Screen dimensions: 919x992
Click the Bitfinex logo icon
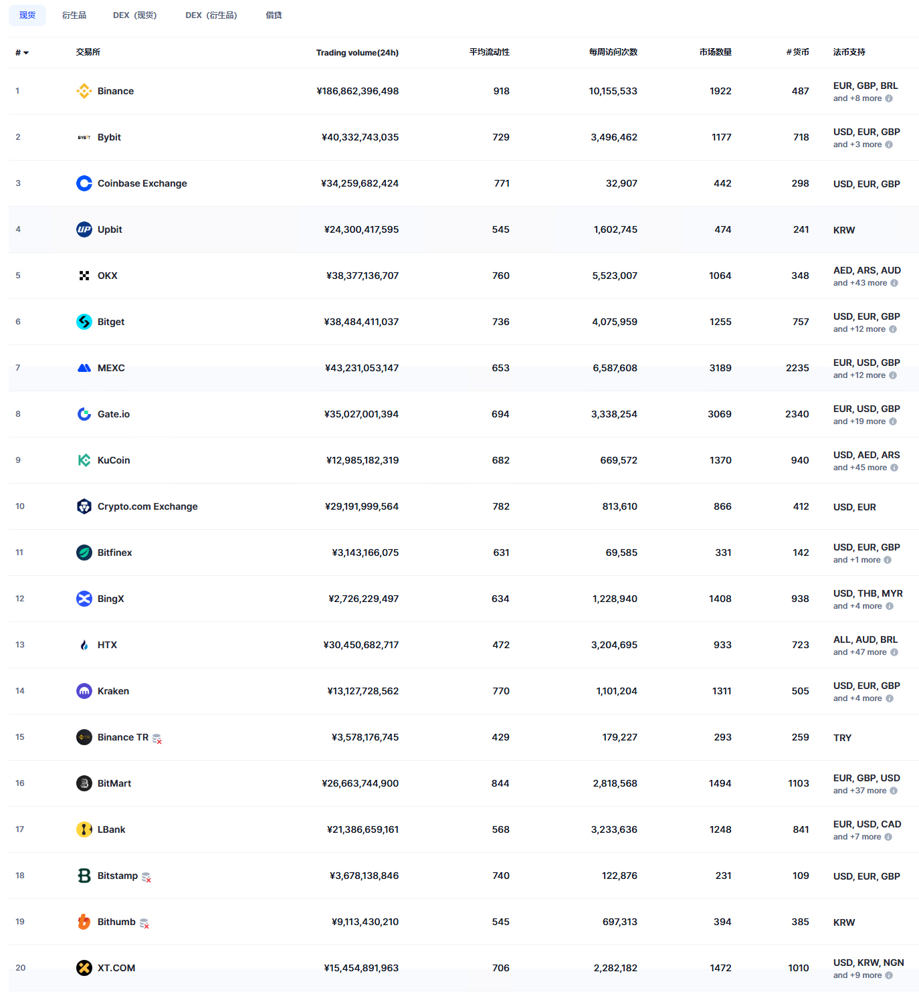coord(84,553)
